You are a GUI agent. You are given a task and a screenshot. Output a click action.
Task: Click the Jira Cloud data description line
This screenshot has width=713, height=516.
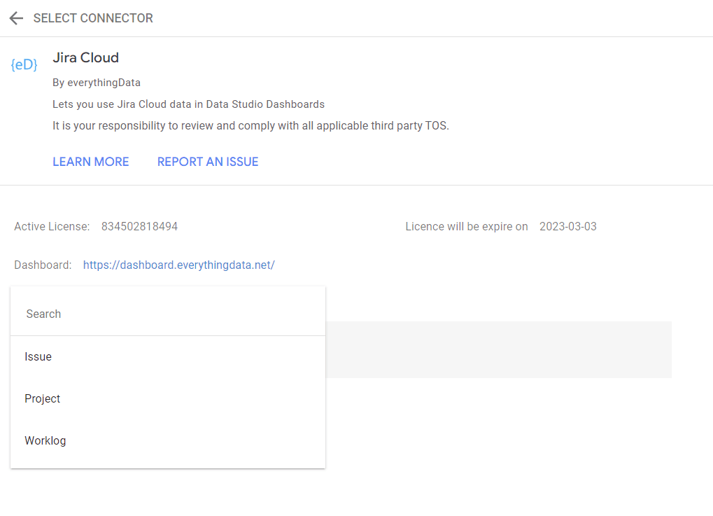pyautogui.click(x=188, y=104)
